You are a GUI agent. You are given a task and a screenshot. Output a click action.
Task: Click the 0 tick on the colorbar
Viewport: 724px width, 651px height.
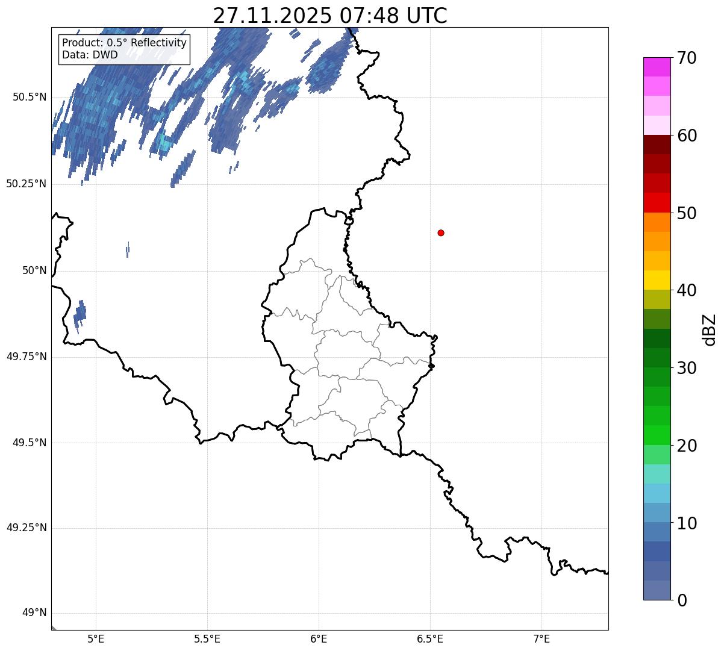pos(681,600)
